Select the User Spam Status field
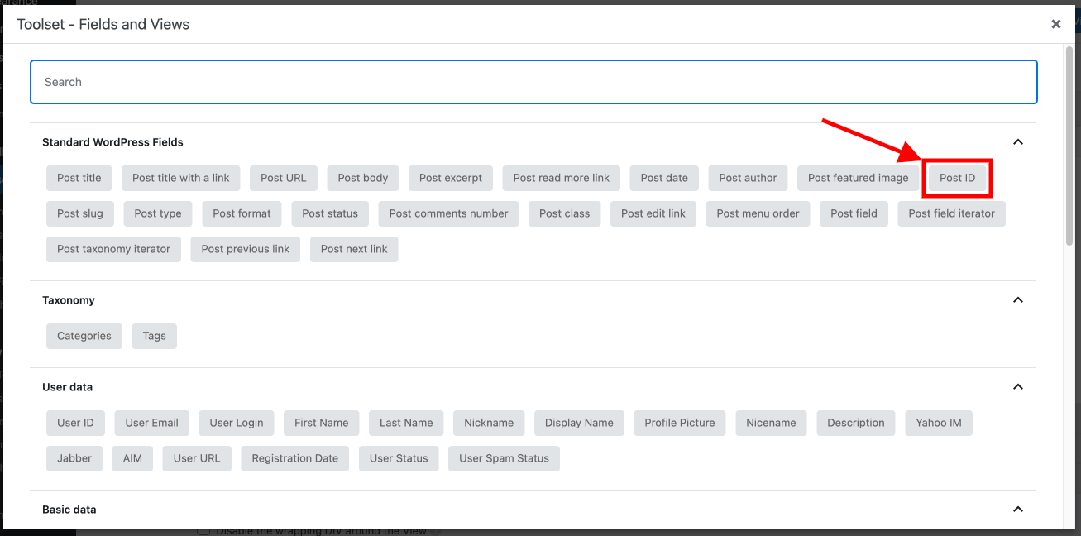 coord(504,458)
